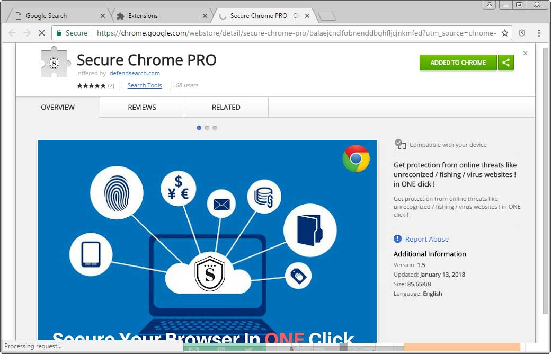Open the REVIEWS tab

pos(142,107)
